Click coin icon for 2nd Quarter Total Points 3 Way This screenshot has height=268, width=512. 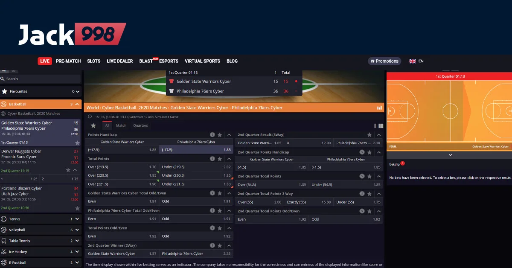point(362,194)
